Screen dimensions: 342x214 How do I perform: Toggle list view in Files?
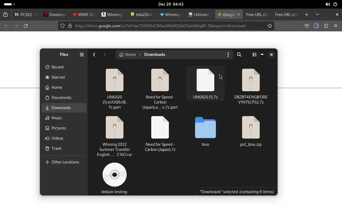254,55
